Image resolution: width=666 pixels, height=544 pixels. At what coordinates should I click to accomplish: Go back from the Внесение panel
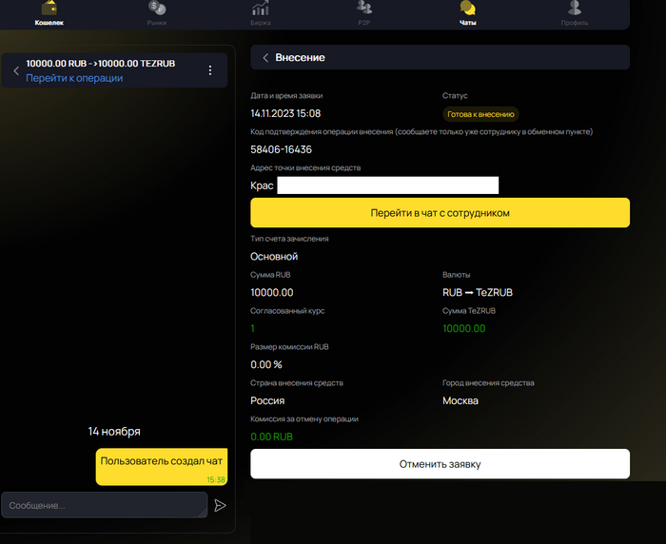pyautogui.click(x=265, y=58)
